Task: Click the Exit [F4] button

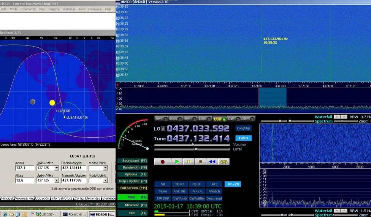Action: click(x=133, y=213)
